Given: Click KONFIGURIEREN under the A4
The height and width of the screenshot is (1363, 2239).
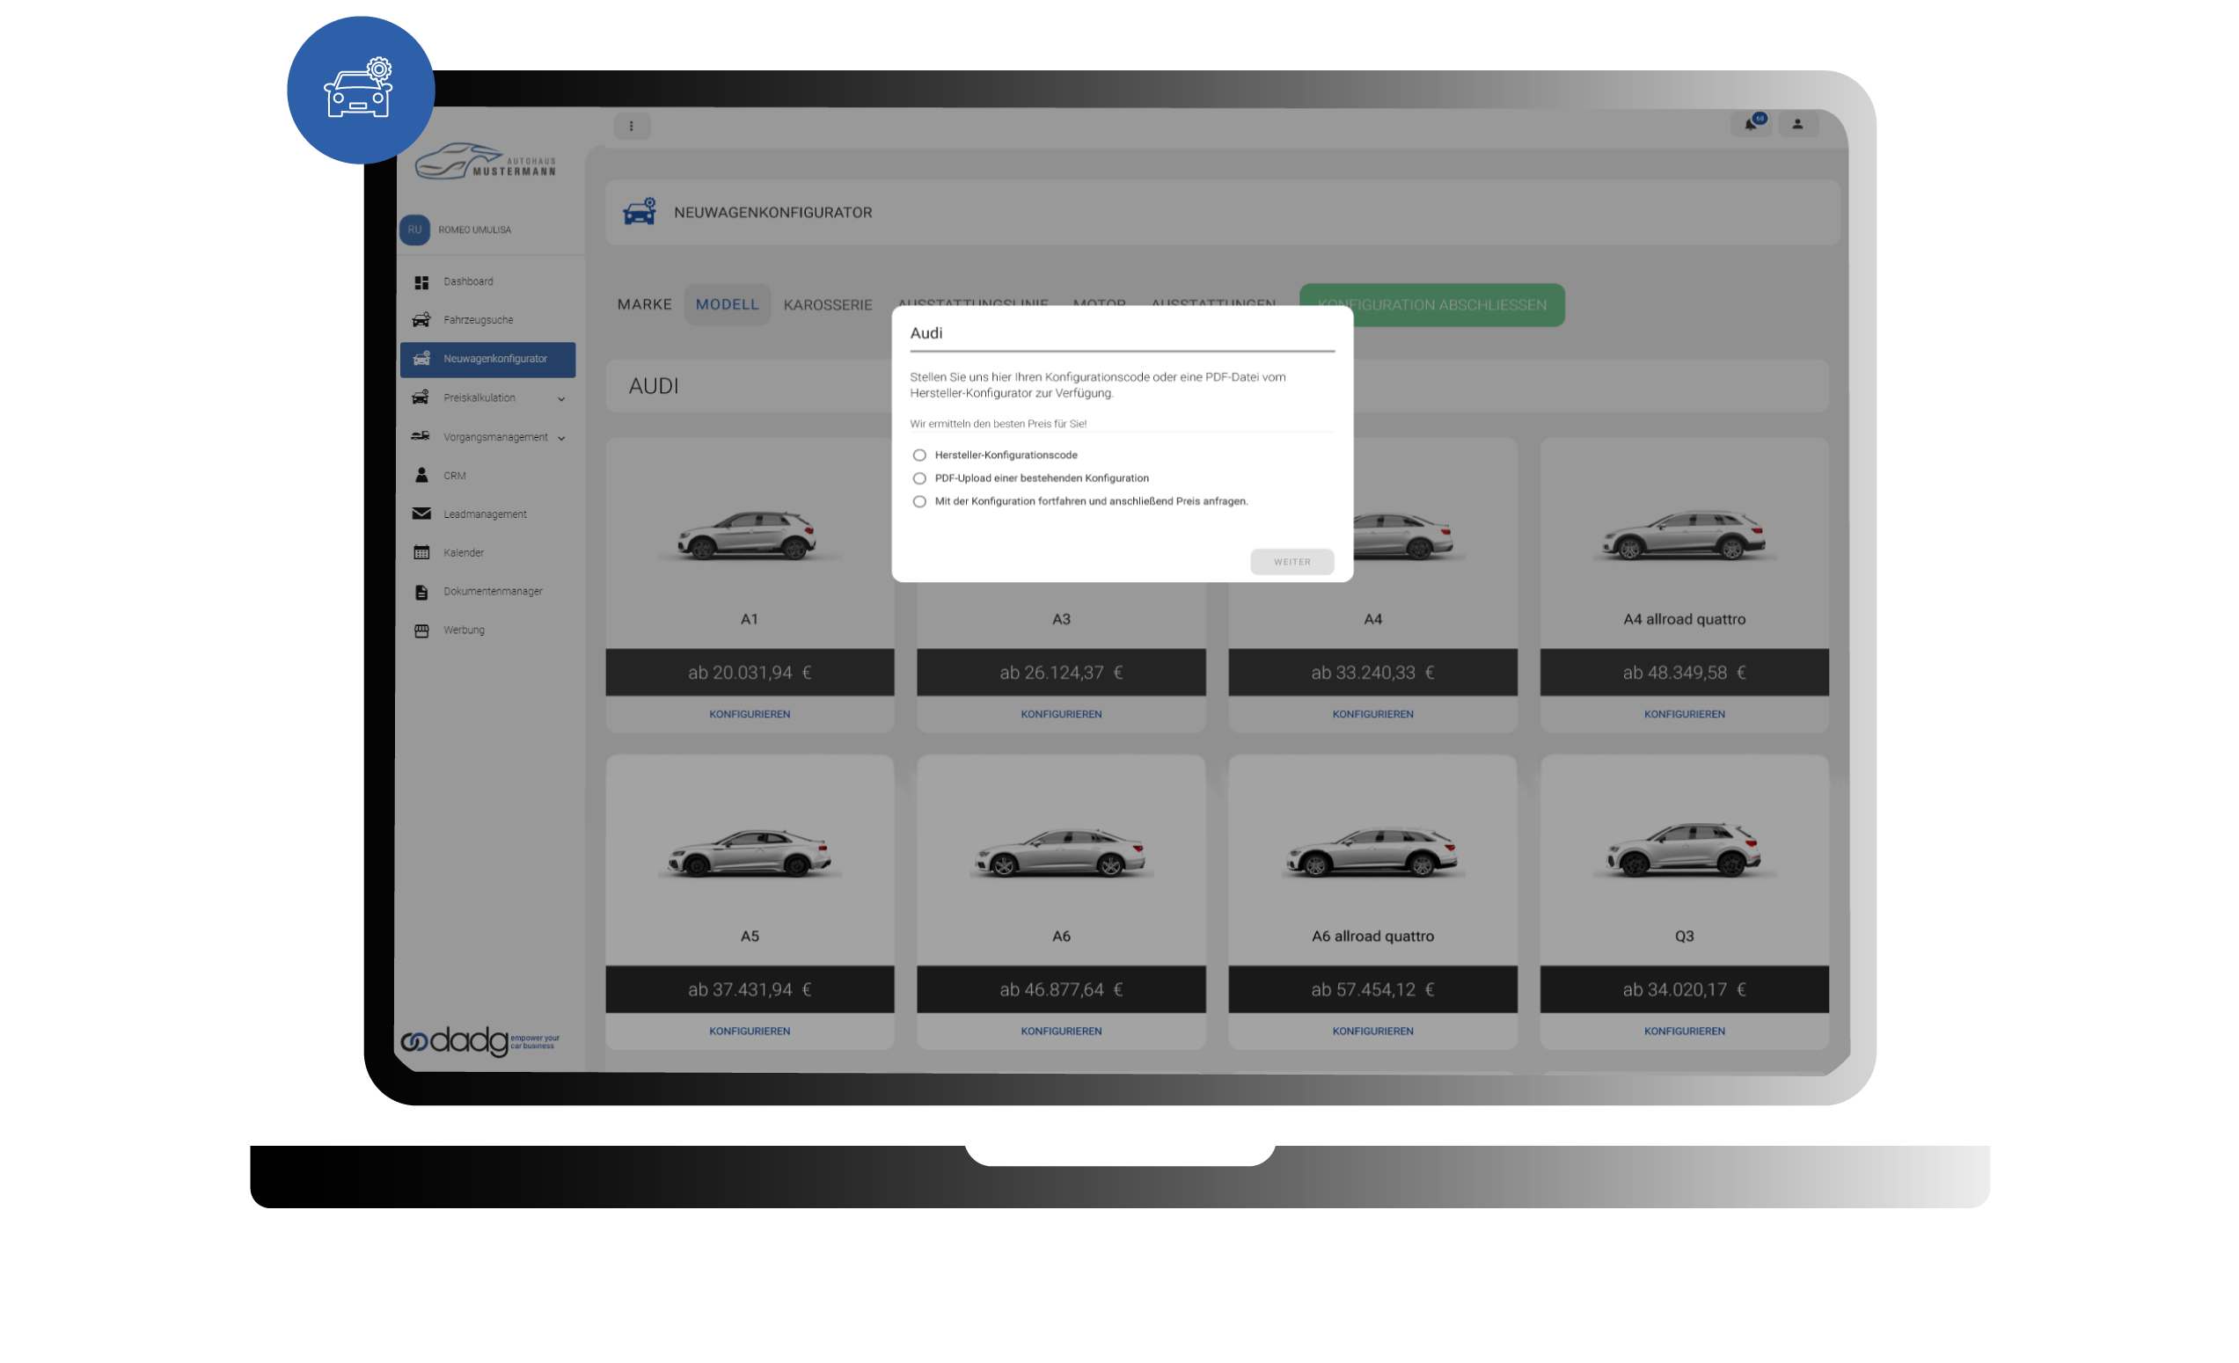Looking at the screenshot, I should (1373, 715).
